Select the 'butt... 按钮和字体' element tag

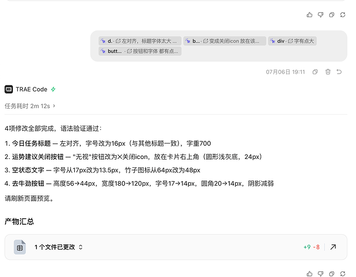point(140,52)
